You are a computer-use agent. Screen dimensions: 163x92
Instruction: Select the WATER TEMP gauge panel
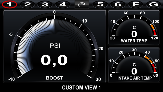134,28
